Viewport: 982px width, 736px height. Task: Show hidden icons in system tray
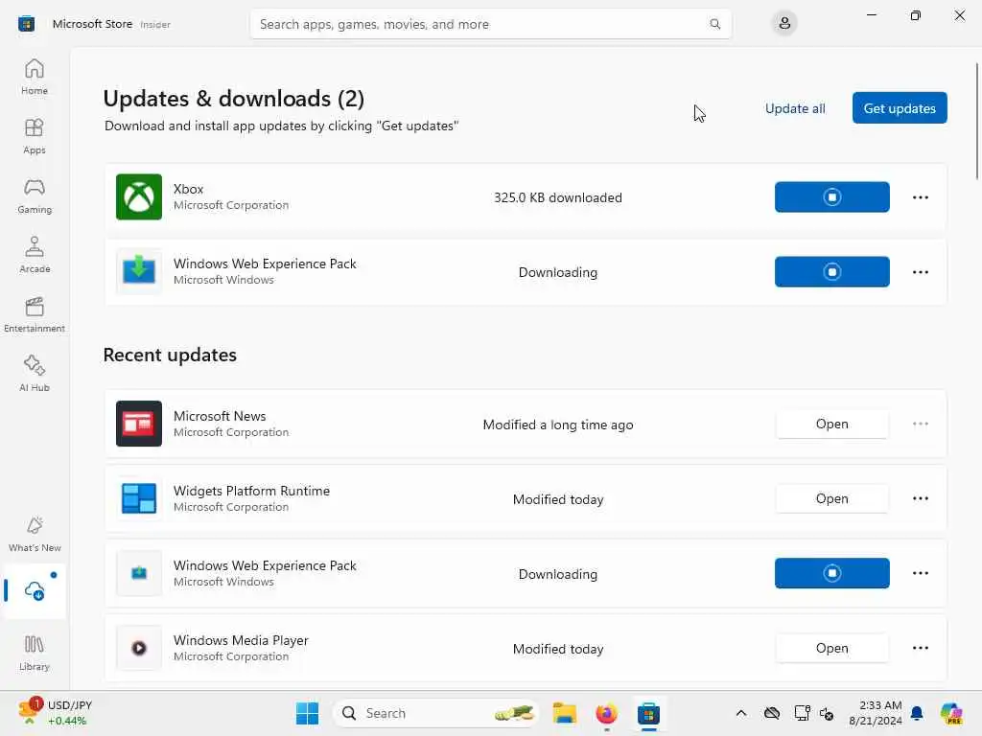[741, 713]
